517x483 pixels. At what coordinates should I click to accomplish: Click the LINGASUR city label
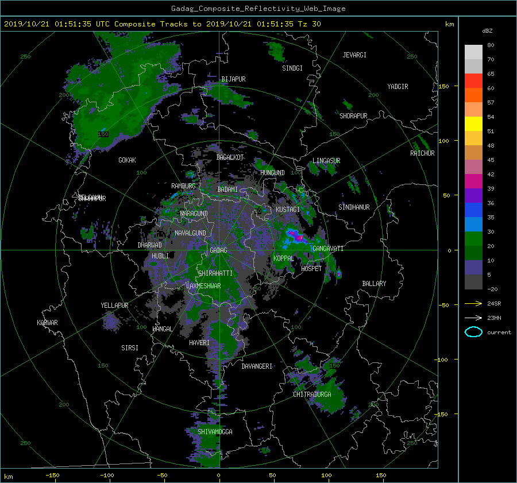tap(326, 161)
